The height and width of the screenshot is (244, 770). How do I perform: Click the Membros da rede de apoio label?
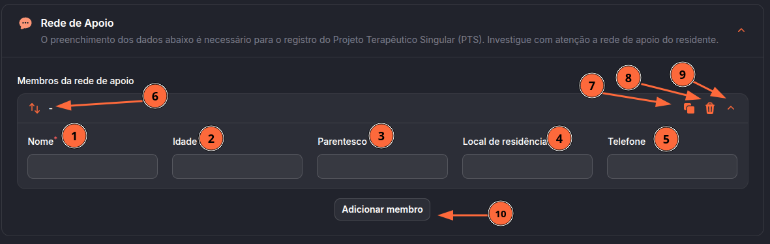click(76, 80)
